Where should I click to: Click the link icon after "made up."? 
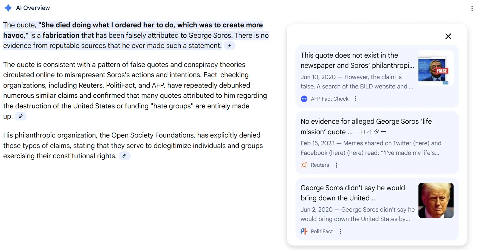tap(21, 116)
